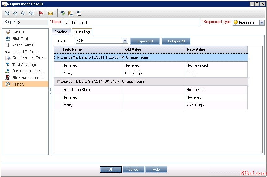Switch to the Baselines tab

[62, 32]
